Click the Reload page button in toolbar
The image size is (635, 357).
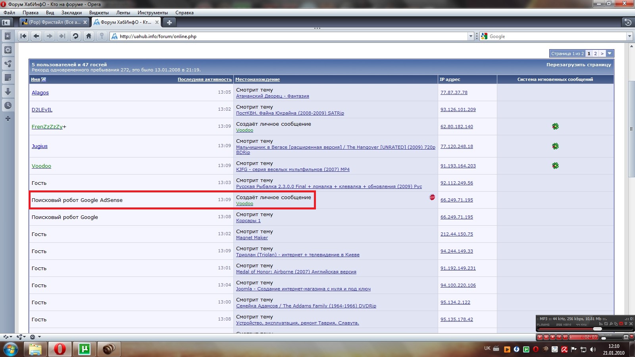[75, 36]
